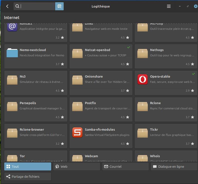Click the Internet category heading

(12, 18)
